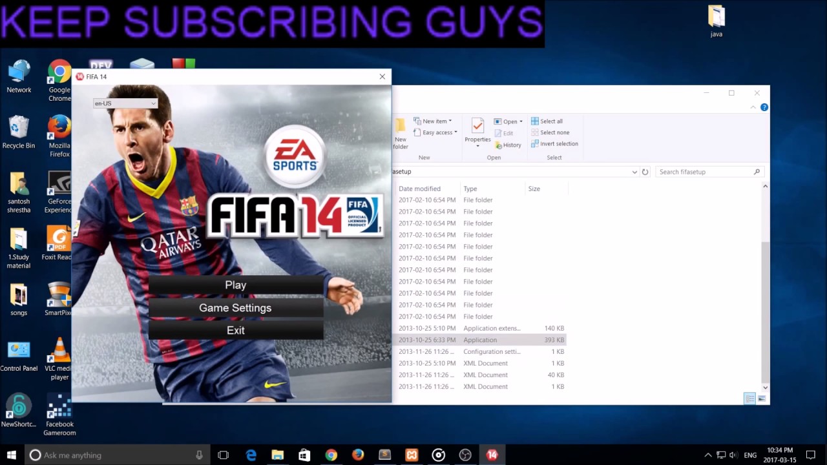The image size is (827, 465).
Task: Sort by Size column header
Action: tap(546, 189)
